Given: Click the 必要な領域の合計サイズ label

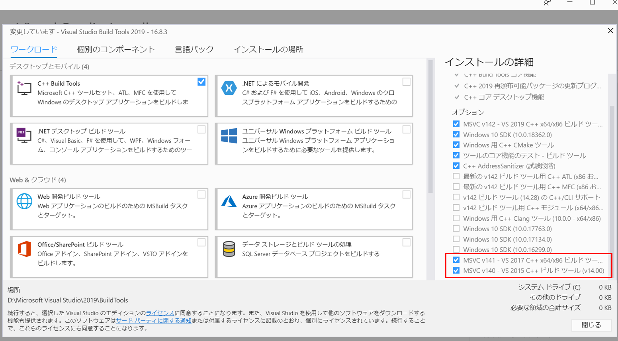Looking at the screenshot, I should click(x=546, y=308).
